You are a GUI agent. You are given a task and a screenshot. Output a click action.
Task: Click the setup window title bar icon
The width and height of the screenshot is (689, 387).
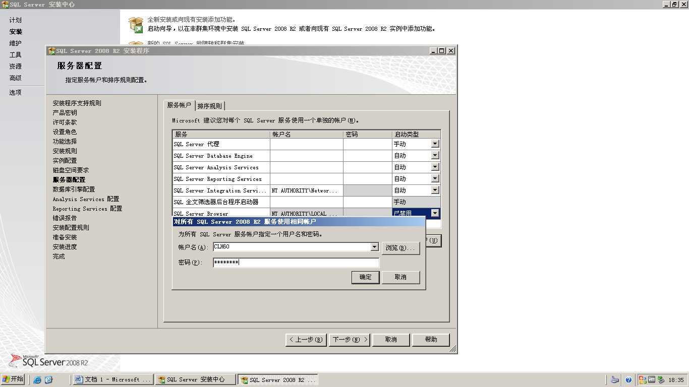tap(51, 51)
